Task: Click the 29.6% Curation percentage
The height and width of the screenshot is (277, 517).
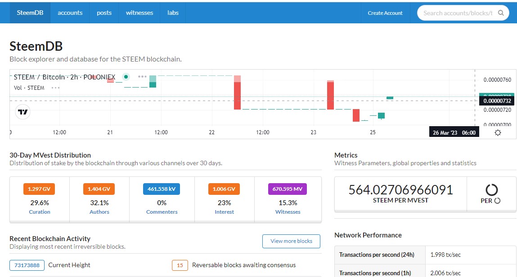Action: click(40, 202)
